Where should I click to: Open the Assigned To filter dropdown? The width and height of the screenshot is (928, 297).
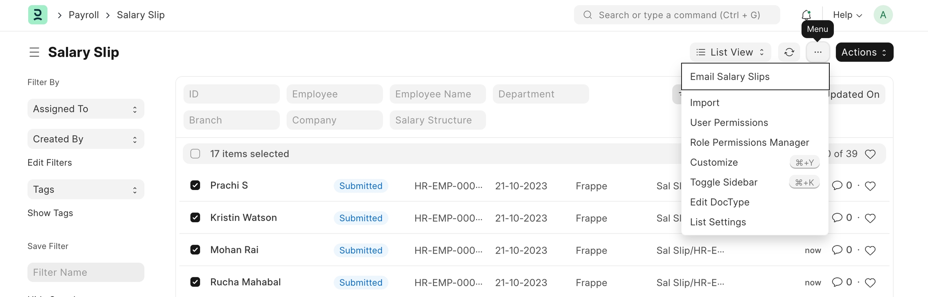point(86,109)
